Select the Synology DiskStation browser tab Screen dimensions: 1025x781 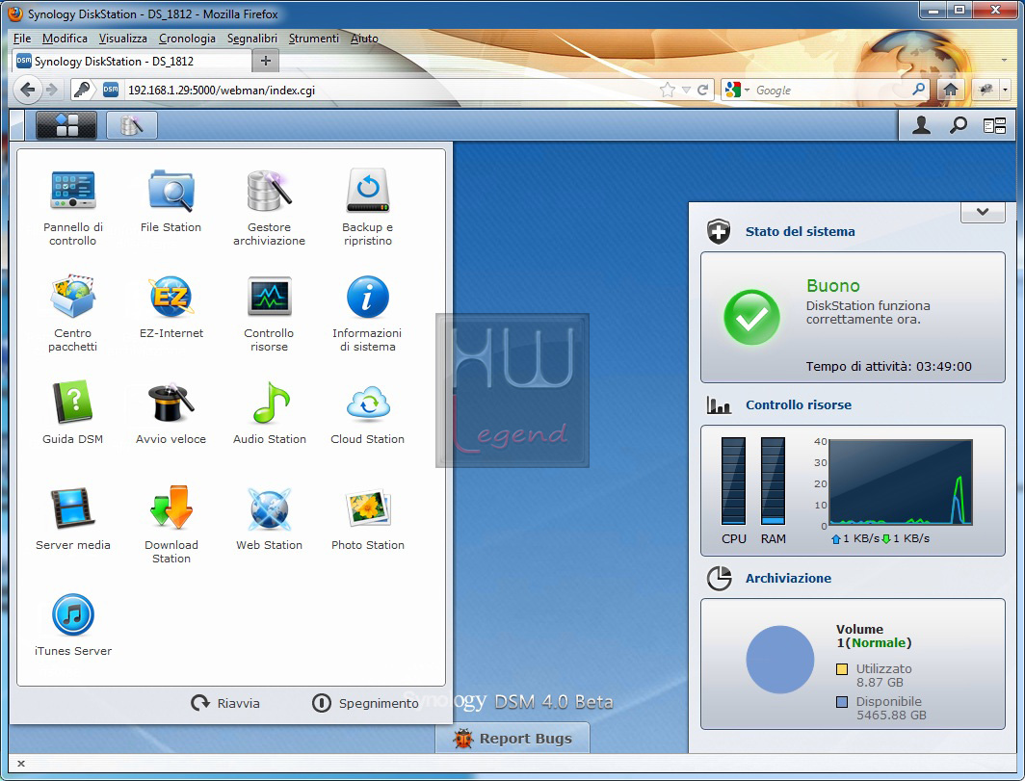click(131, 62)
